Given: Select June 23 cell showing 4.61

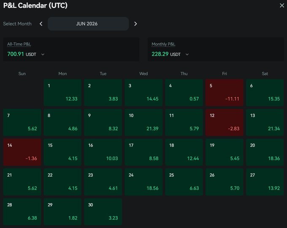Looking at the screenshot, I should pyautogui.click(x=103, y=182).
